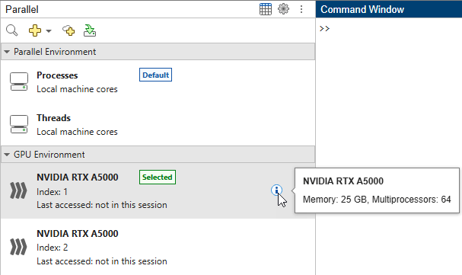Collapse the Parallel Environment section
The width and height of the screenshot is (462, 275).
click(x=7, y=52)
